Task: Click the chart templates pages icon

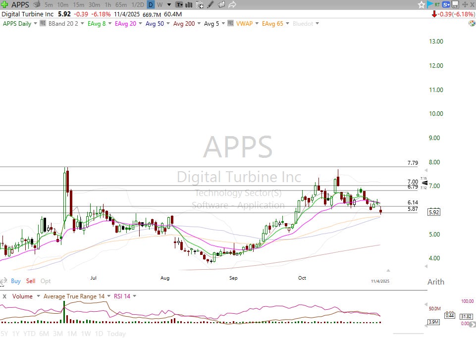Action: point(221,4)
